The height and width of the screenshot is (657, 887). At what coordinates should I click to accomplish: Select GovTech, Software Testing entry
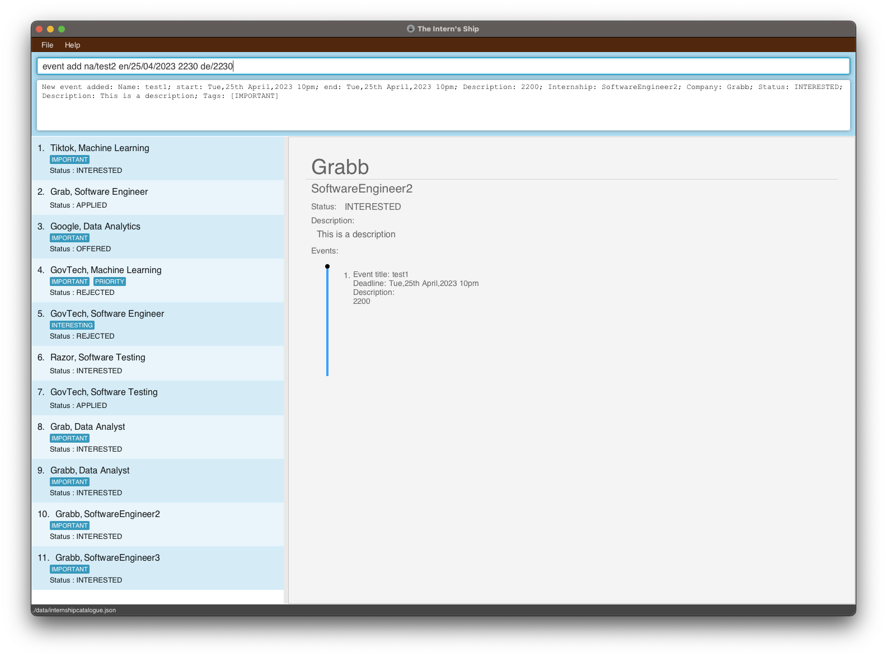point(158,398)
